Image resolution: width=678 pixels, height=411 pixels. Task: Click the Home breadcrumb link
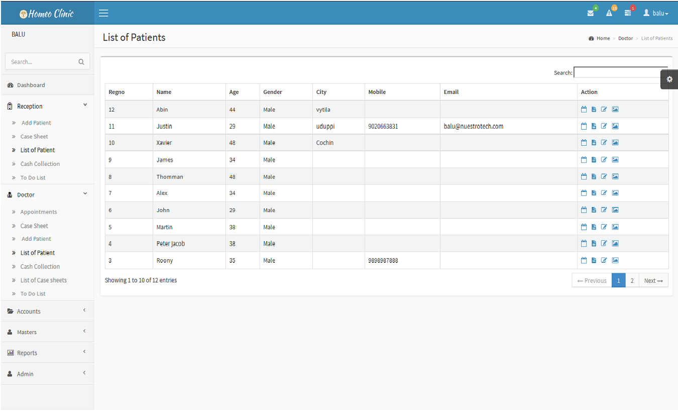(x=603, y=38)
